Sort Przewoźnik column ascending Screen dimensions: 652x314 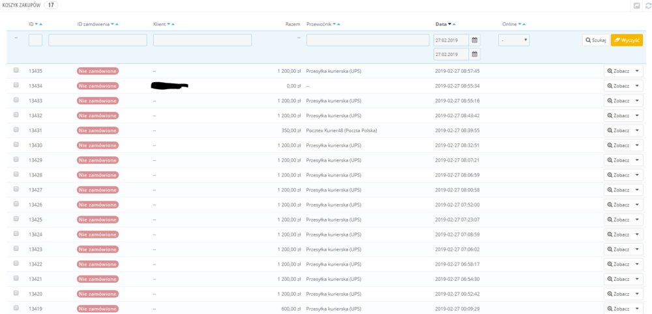[339, 25]
